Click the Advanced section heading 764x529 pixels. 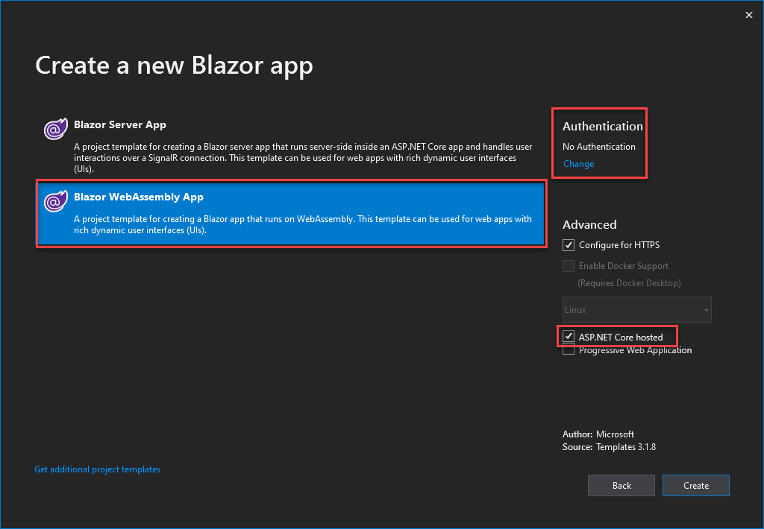click(x=589, y=224)
